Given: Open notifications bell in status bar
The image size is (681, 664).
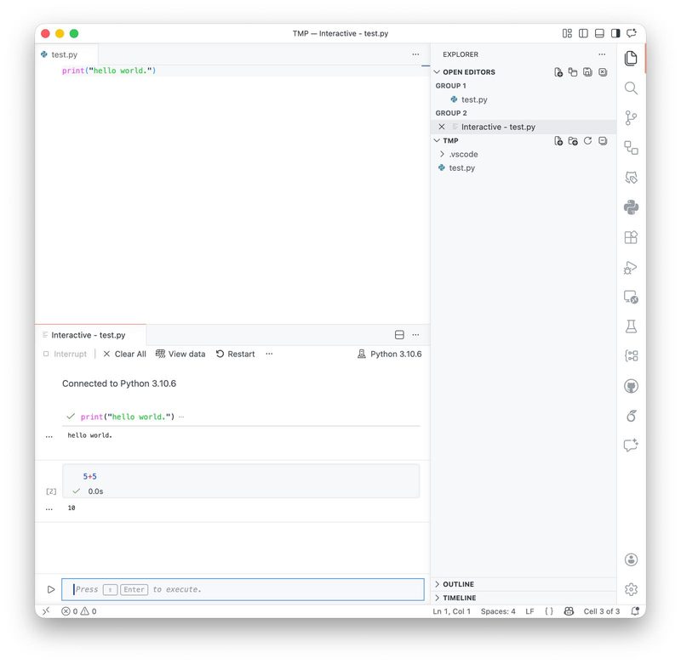Looking at the screenshot, I should 635,611.
